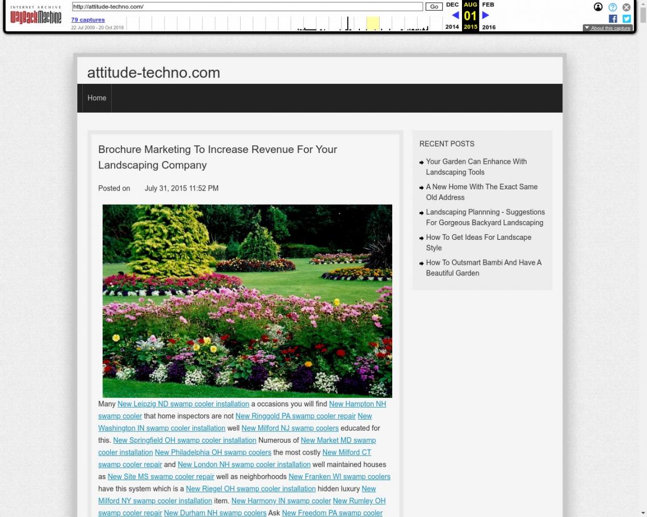Open the Wayback help question mark icon
Viewport: 647px width, 517px height.
[x=612, y=7]
